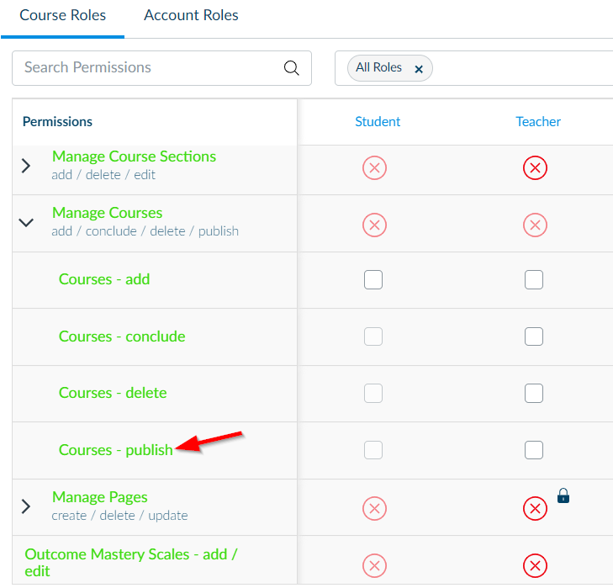Click the search magnifier icon

[292, 68]
